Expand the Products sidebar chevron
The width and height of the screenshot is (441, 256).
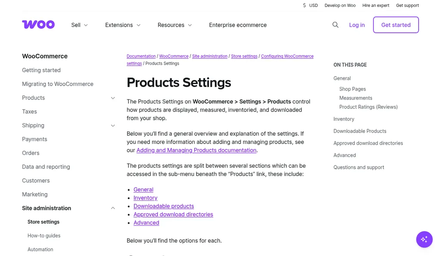(x=113, y=98)
